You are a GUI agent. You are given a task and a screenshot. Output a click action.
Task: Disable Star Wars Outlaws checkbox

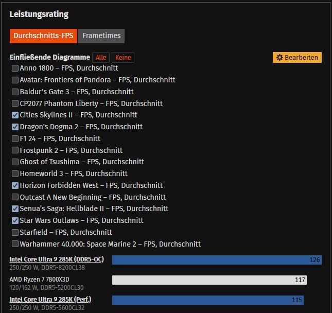coord(15,220)
